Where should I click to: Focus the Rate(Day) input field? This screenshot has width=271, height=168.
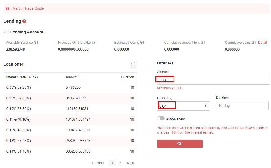[x=183, y=106]
